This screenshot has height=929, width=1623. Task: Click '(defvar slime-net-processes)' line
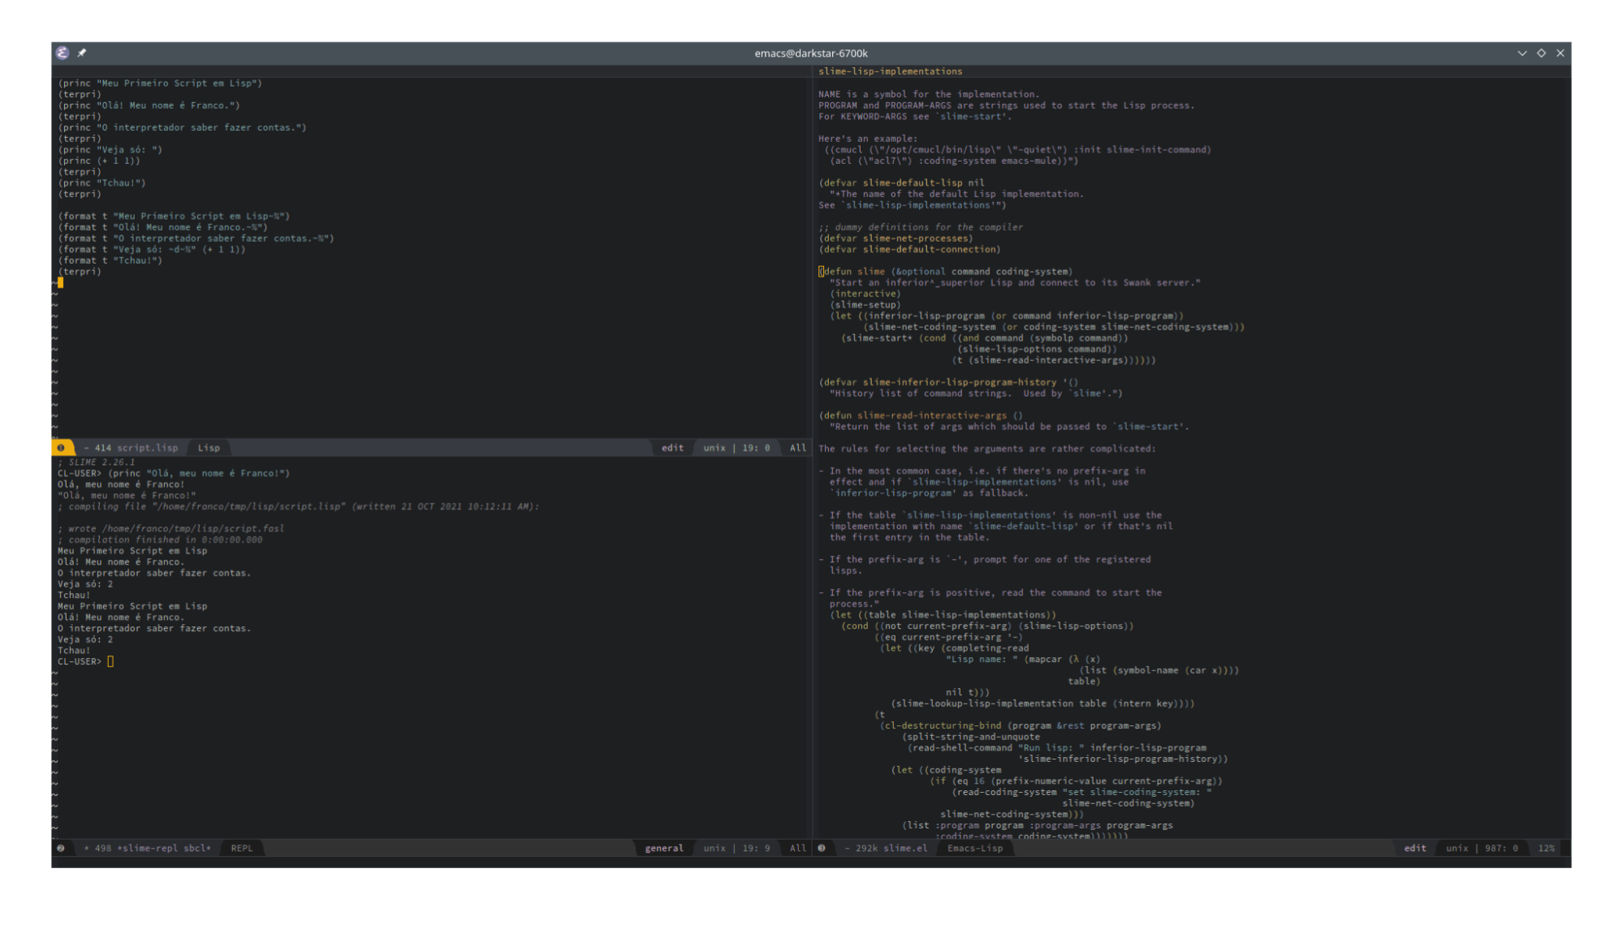pyautogui.click(x=896, y=239)
